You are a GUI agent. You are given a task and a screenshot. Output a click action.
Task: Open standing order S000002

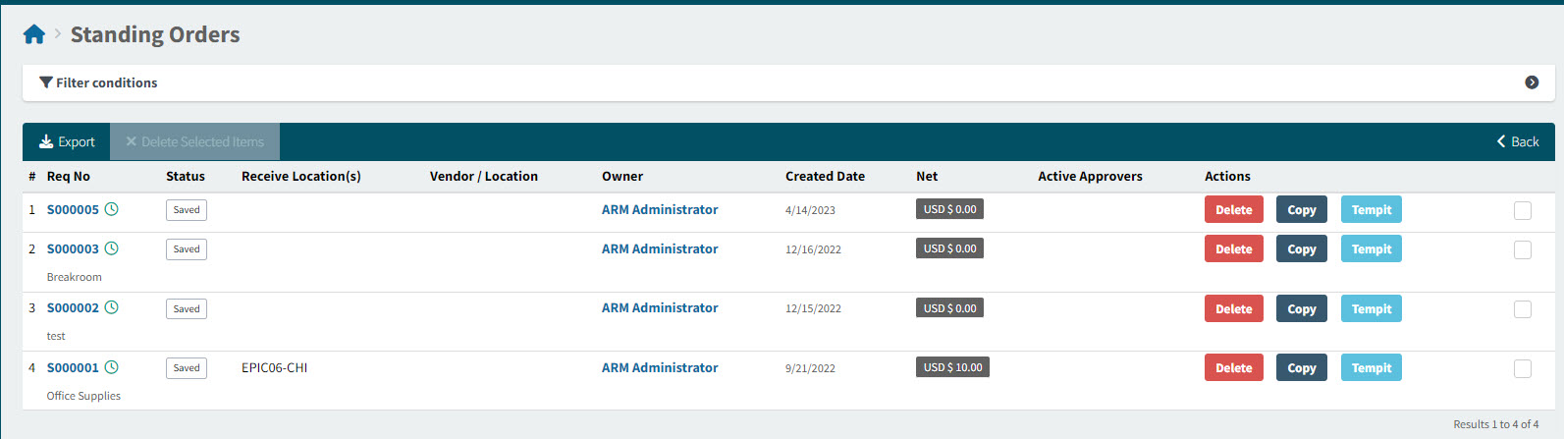73,308
